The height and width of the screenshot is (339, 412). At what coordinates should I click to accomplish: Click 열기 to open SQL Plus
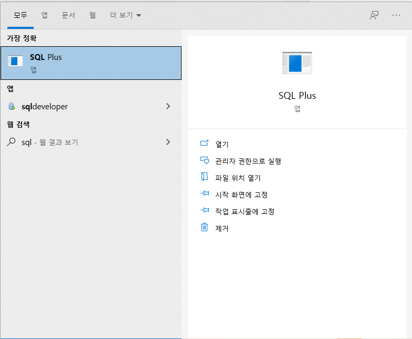pos(222,144)
